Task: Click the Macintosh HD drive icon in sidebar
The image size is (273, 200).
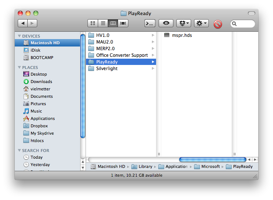Action: pos(26,43)
